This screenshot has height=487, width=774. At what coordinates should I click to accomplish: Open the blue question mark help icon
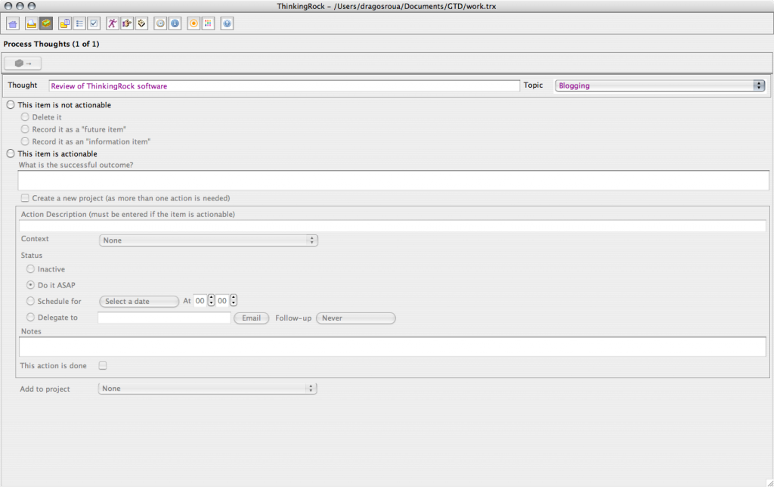tap(227, 23)
